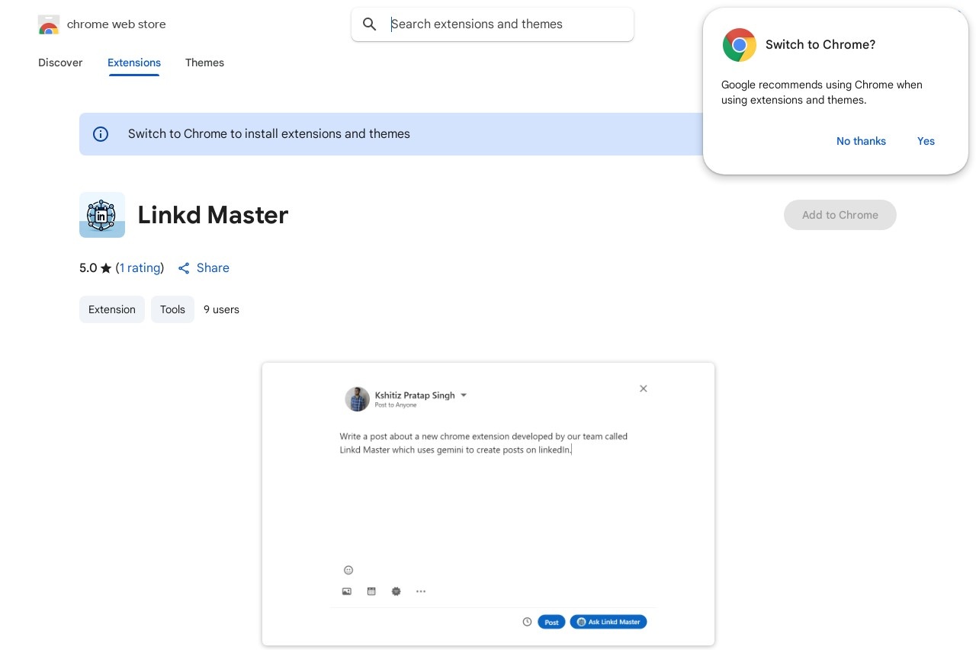976x650 pixels.
Task: Click Yes in the Switch to Chrome popup
Action: coord(926,141)
